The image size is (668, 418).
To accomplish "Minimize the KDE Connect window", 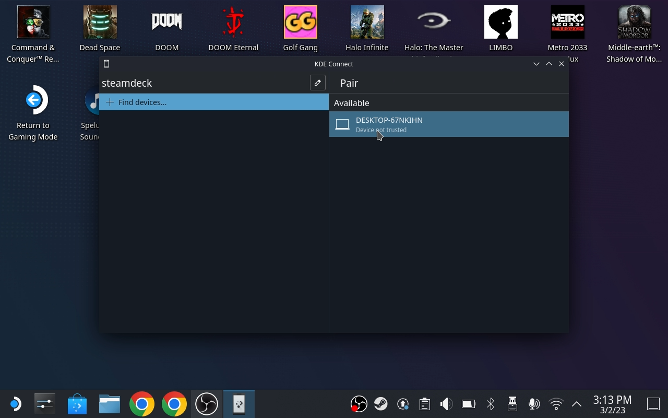I will (536, 64).
